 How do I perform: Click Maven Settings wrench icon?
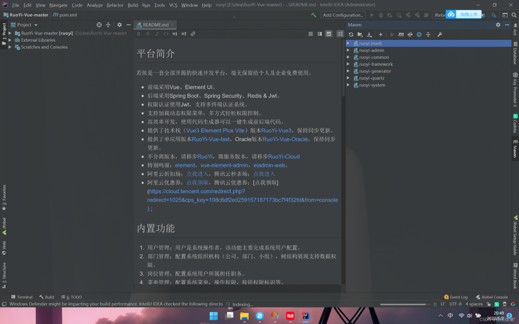pos(440,34)
